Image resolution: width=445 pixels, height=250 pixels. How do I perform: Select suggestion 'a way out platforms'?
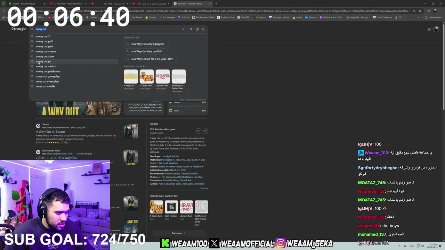click(74, 71)
